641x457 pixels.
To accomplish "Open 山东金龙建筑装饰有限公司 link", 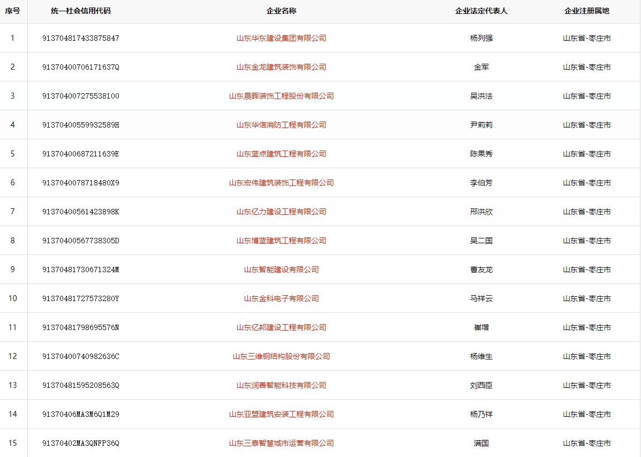I will [x=281, y=67].
